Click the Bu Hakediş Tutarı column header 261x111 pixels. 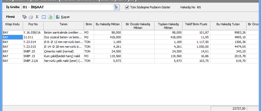click(x=228, y=24)
